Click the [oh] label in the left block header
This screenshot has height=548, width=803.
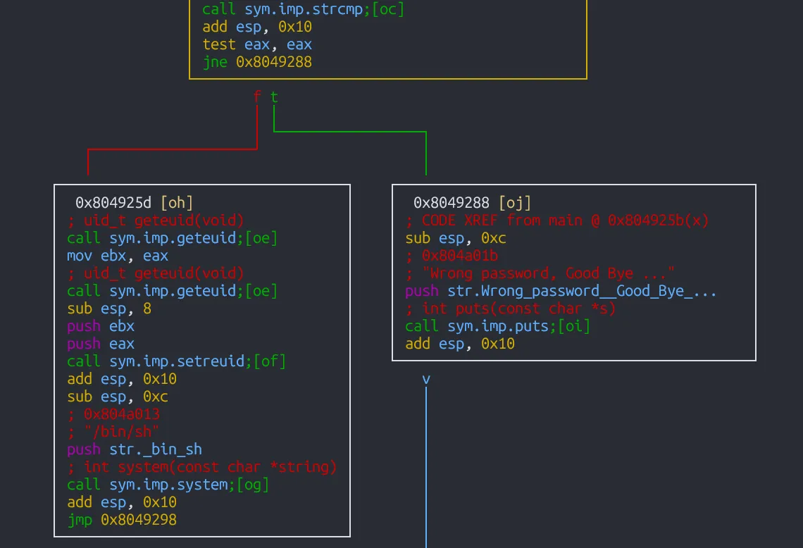click(177, 203)
